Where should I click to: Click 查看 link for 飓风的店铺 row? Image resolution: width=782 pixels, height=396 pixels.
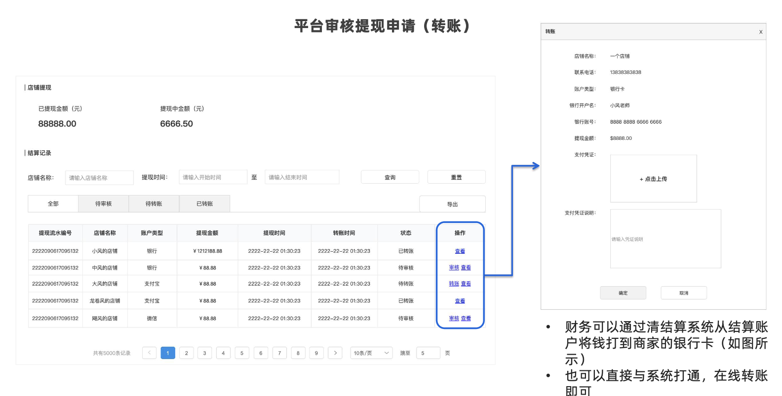pyautogui.click(x=466, y=319)
